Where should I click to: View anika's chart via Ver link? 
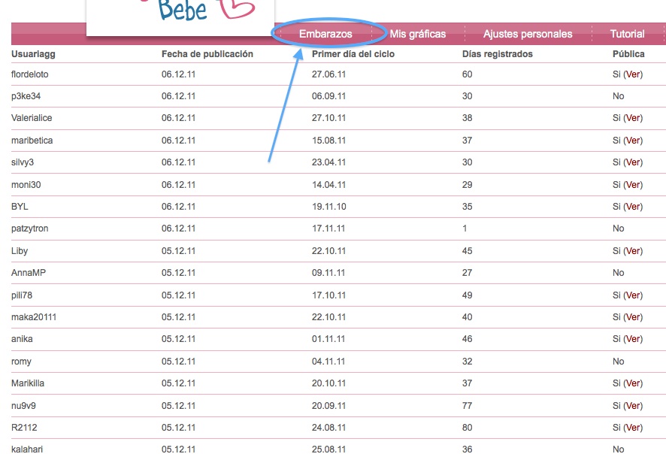coord(633,339)
